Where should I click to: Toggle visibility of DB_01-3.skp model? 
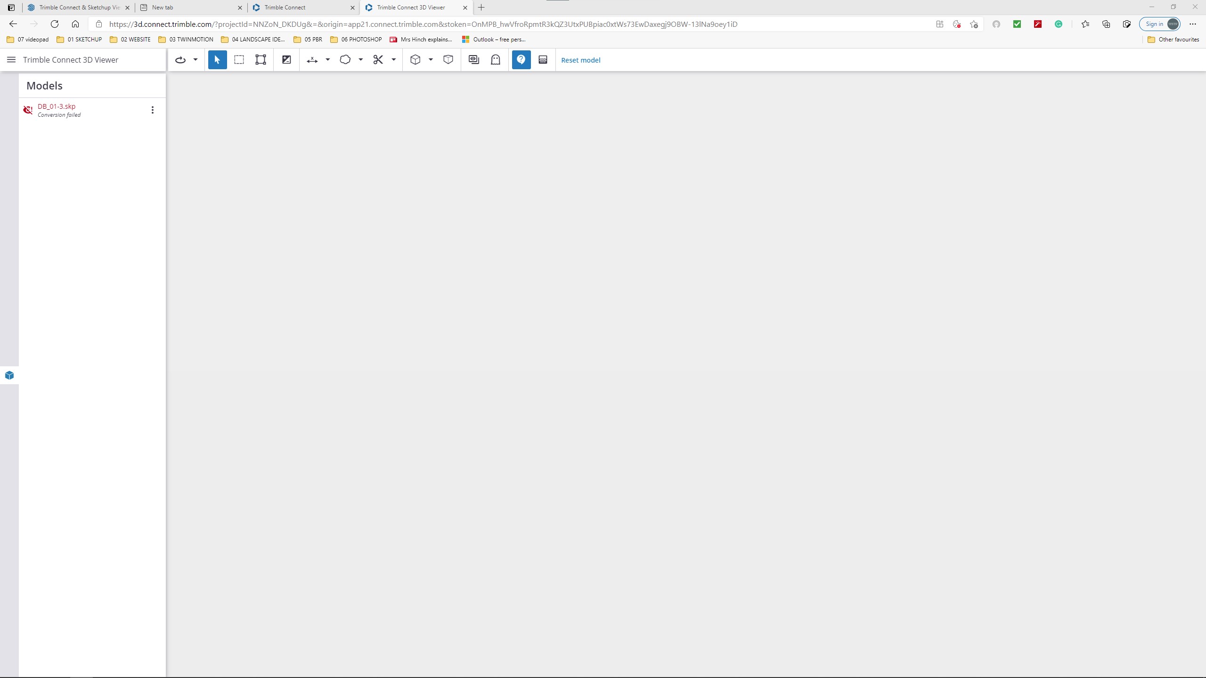28,110
